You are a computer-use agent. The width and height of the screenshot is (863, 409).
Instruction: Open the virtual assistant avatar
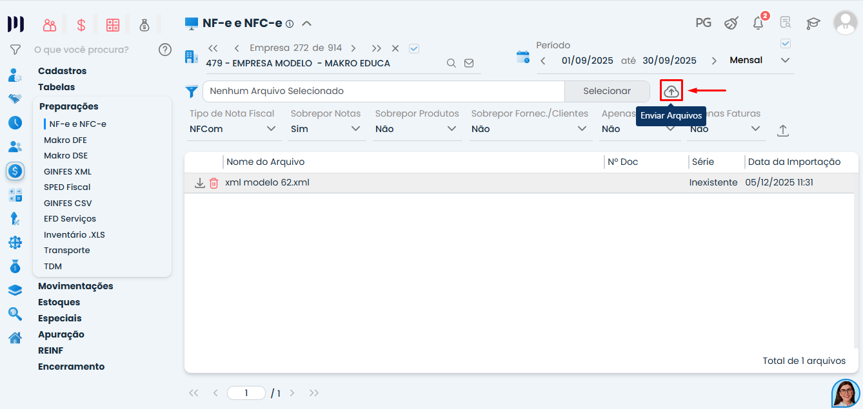coord(846,393)
